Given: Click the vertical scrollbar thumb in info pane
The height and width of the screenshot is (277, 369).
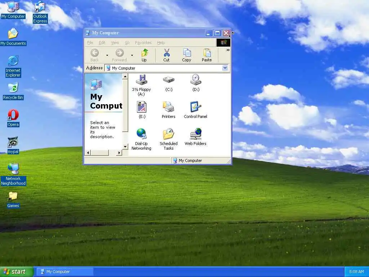Looking at the screenshot, I should (x=125, y=106).
